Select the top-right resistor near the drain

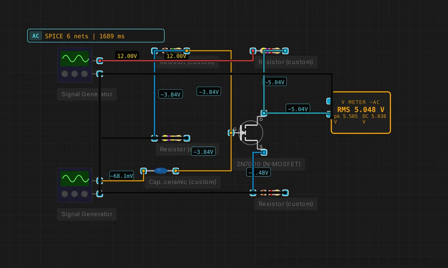coord(270,51)
